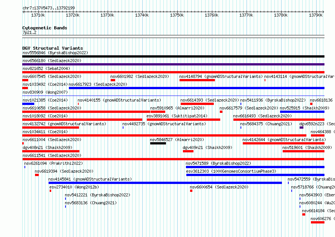Select the long blue nsv4145841 bar
The image size is (335, 237).
[165, 183]
